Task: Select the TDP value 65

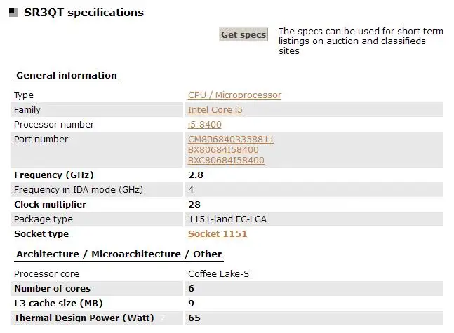Action: (194, 318)
